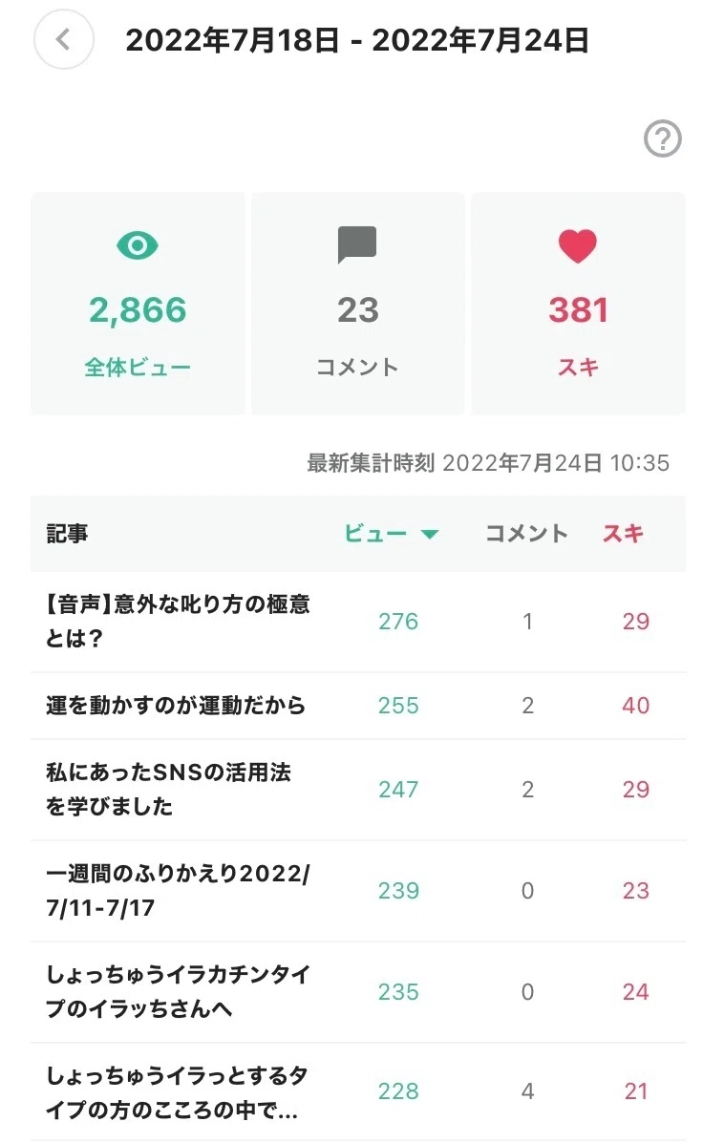703x1143 pixels.
Task: Tap the 記事 column header
Action: point(67,534)
